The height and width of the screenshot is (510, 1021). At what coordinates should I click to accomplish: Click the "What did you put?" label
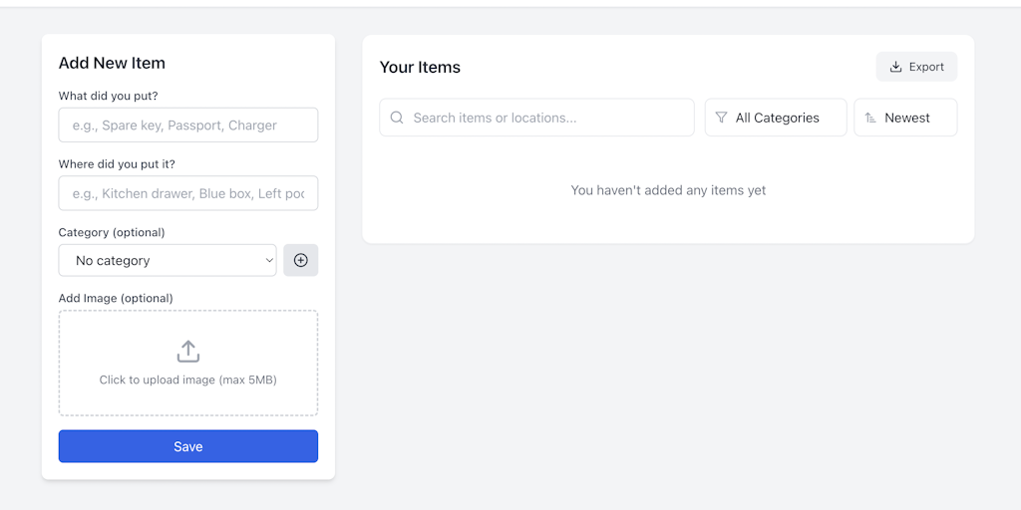[x=108, y=96]
